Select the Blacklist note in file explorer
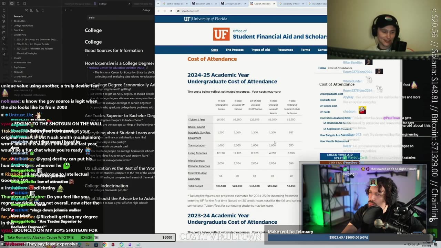 pyautogui.click(x=18, y=81)
